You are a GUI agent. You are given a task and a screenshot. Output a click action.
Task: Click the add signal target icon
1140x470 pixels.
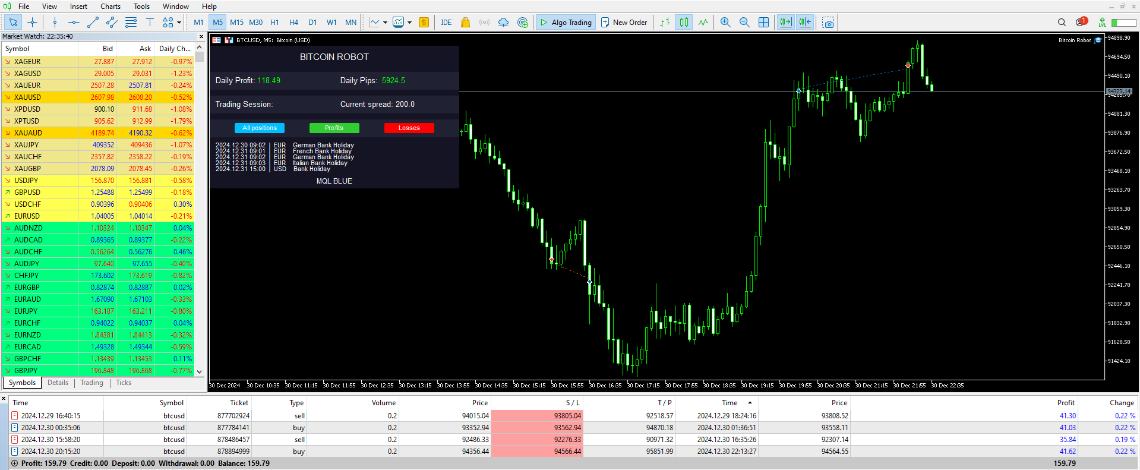point(523,23)
